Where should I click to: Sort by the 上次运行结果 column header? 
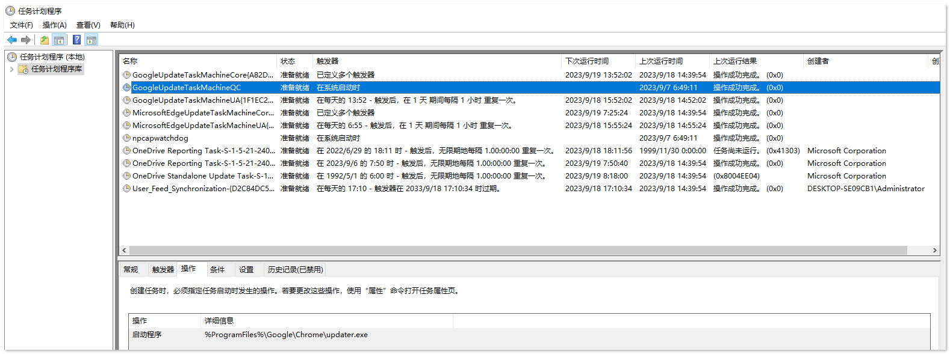coord(757,61)
